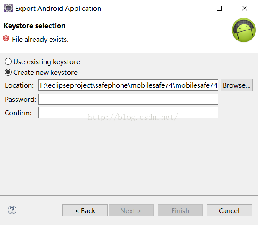This screenshot has width=258, height=225.
Task: Focus the Confirm password field
Action: point(128,112)
